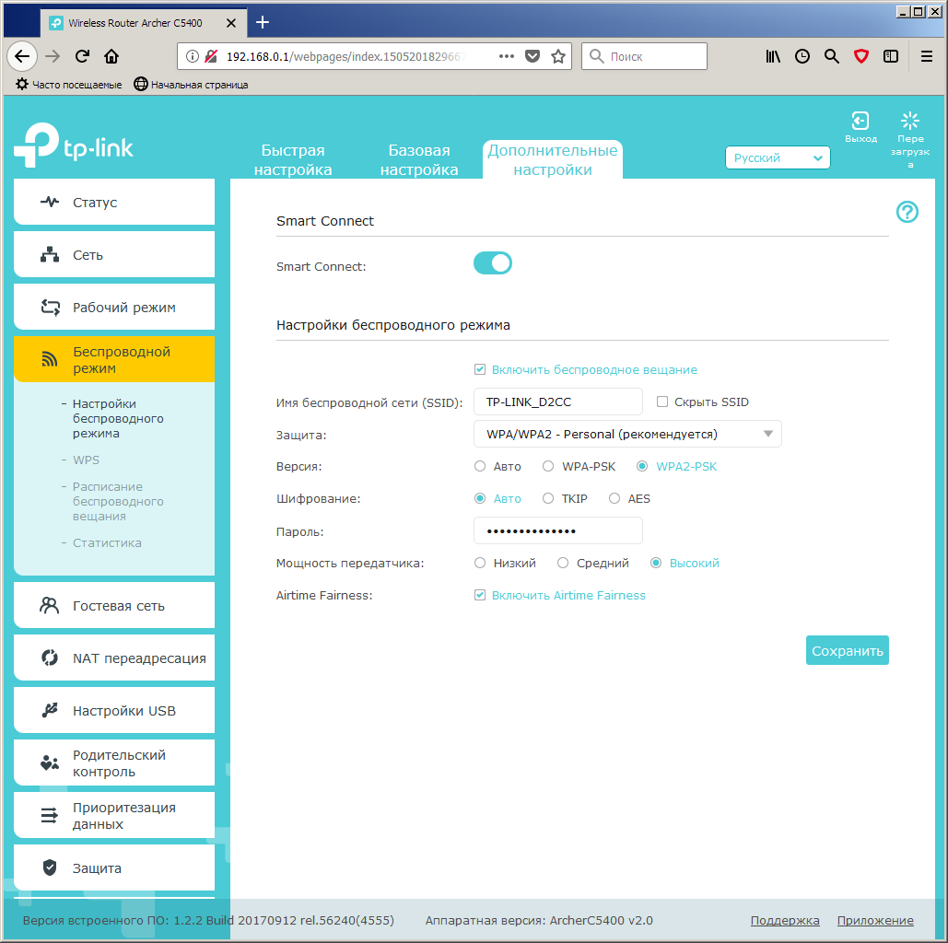Click the Logout (Выход) icon
The height and width of the screenshot is (943, 948).
pos(860,122)
